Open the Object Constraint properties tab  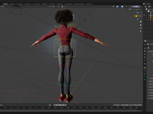(145, 74)
